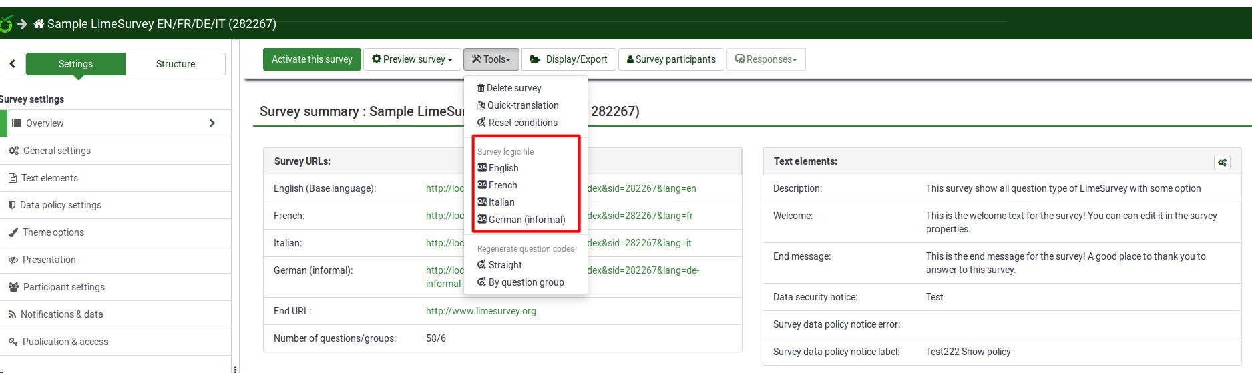Open the limesurvey.org End URL link
The width and height of the screenshot is (1252, 373).
click(481, 311)
